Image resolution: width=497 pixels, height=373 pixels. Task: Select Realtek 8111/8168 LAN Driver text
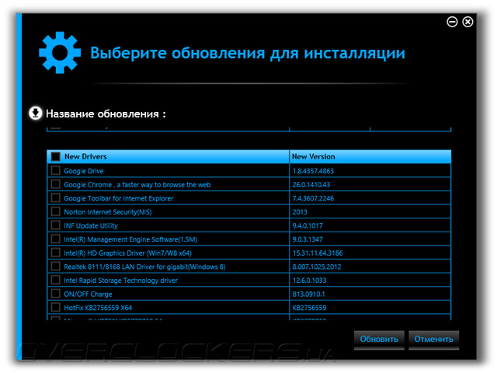[144, 267]
